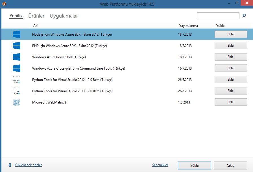Click the 18.7.2013 date for Windows Azure PowerShell
Image resolution: width=253 pixels, height=172 pixels.
point(185,57)
